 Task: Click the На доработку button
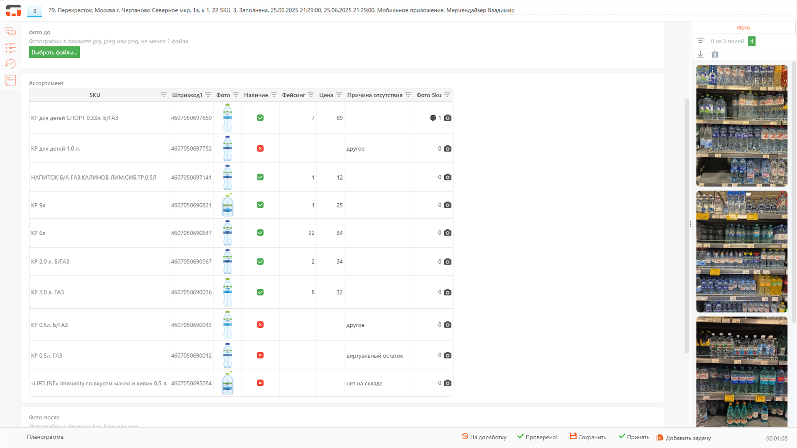484,437
